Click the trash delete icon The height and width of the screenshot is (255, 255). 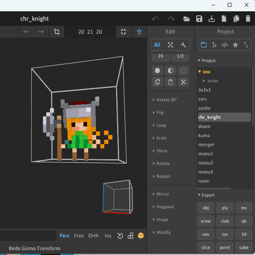[248, 19]
